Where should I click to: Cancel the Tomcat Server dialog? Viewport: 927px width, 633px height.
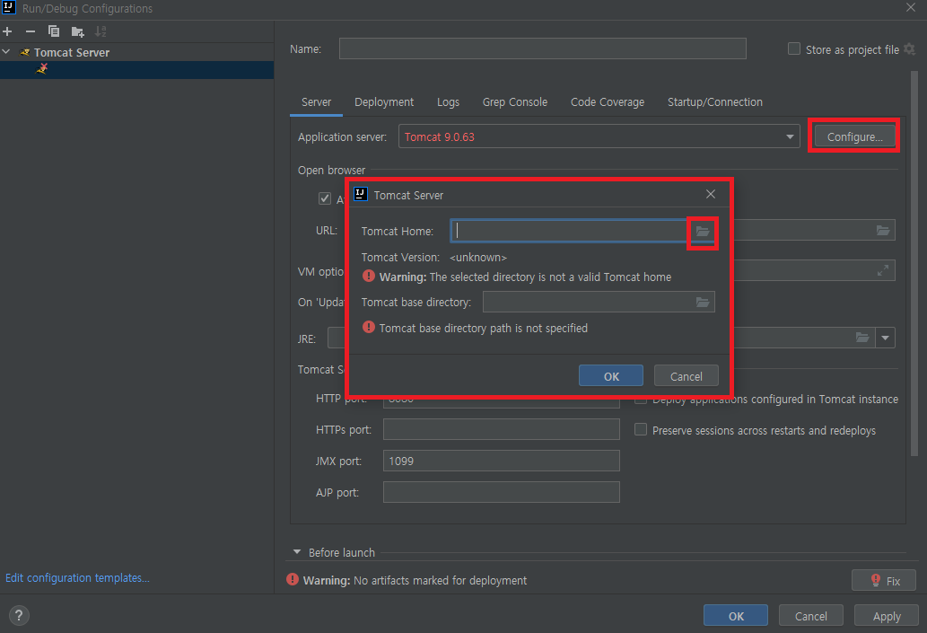pos(686,375)
